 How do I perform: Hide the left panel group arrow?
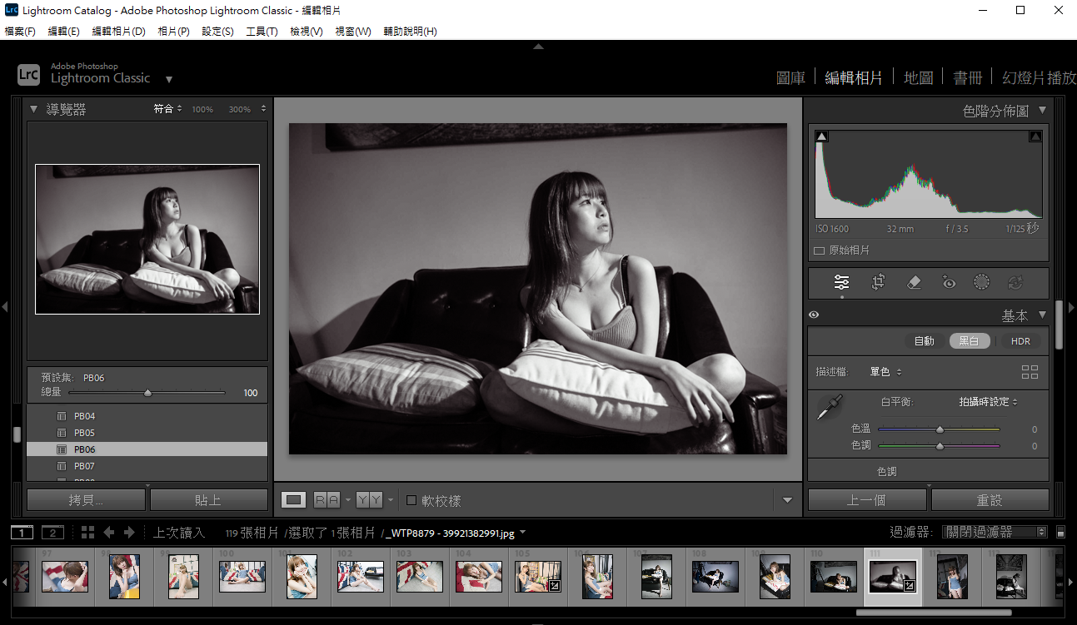click(5, 307)
